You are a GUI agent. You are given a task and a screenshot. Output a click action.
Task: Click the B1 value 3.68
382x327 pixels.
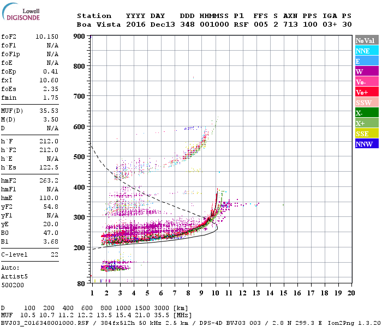(x=51, y=242)
